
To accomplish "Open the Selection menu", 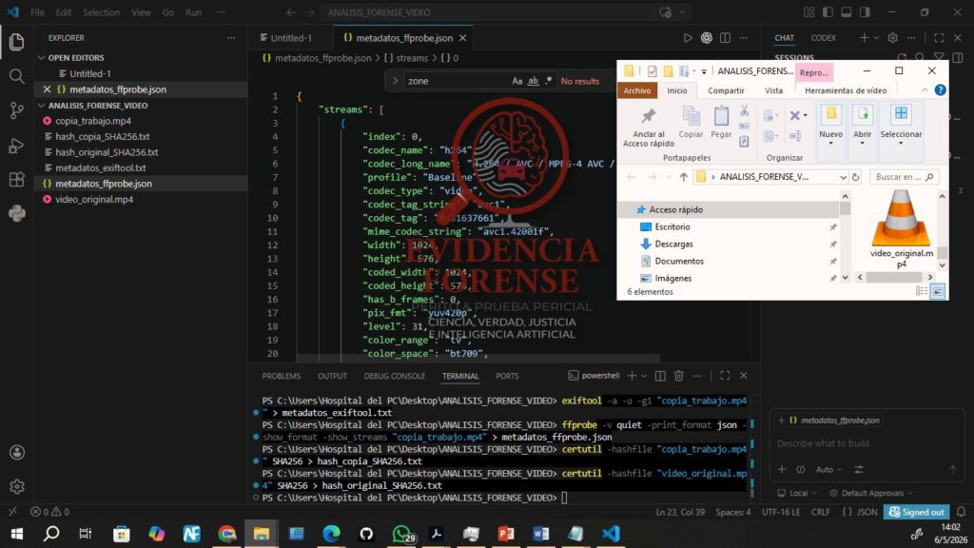I will (x=101, y=12).
